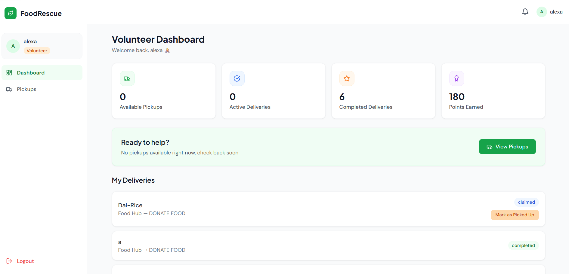Image resolution: width=569 pixels, height=274 pixels.
Task: Click the claimed status badge
Action: [526, 202]
